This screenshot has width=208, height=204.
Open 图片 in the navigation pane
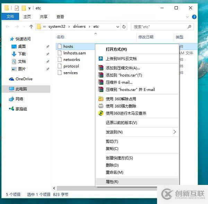(19, 69)
